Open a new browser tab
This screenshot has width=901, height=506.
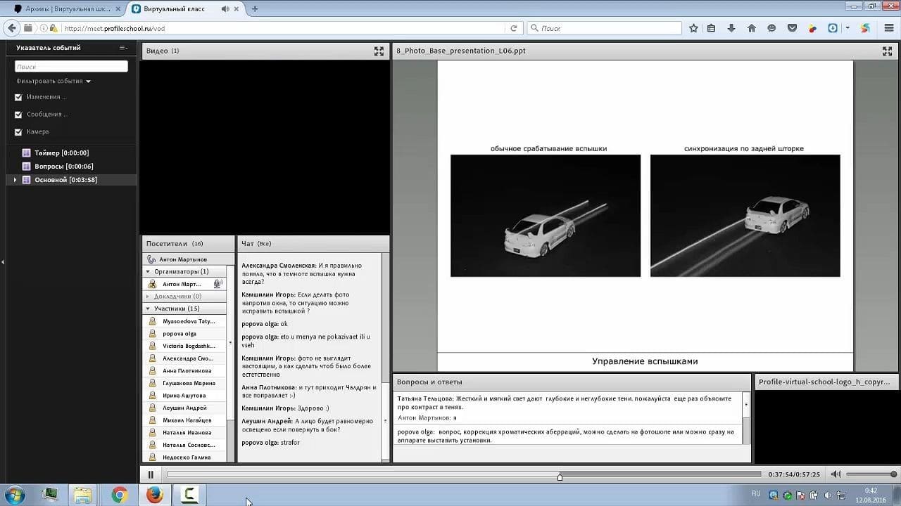click(255, 9)
